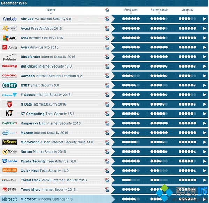The width and height of the screenshot is (209, 203).
Task: Expand the McAfee row with its arrow
Action: (204, 133)
